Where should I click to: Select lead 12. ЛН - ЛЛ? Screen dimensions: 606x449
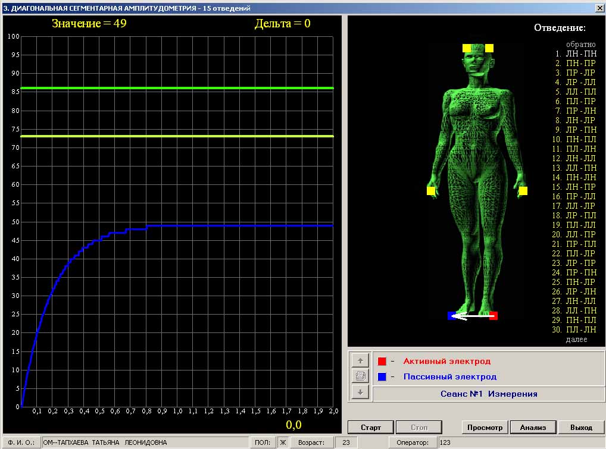574,158
